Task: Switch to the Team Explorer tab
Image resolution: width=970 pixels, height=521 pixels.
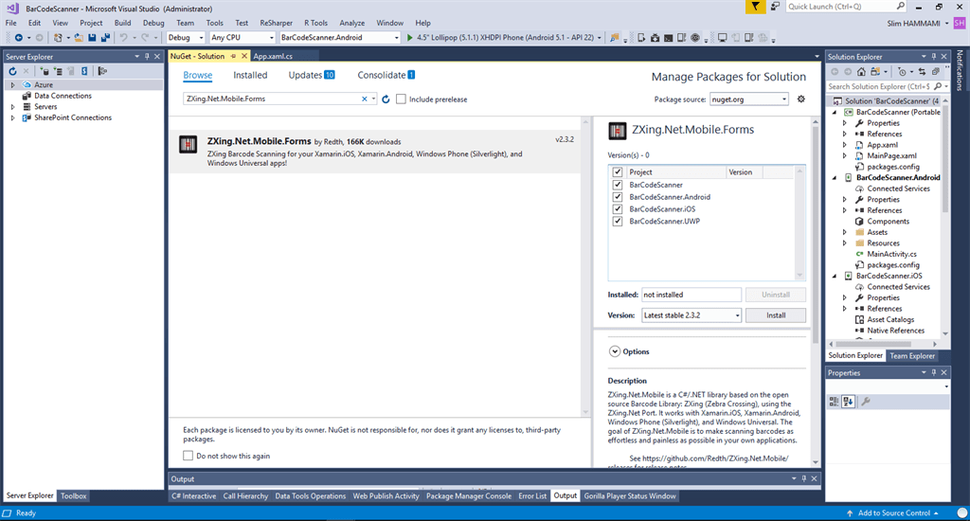Action: tap(912, 356)
